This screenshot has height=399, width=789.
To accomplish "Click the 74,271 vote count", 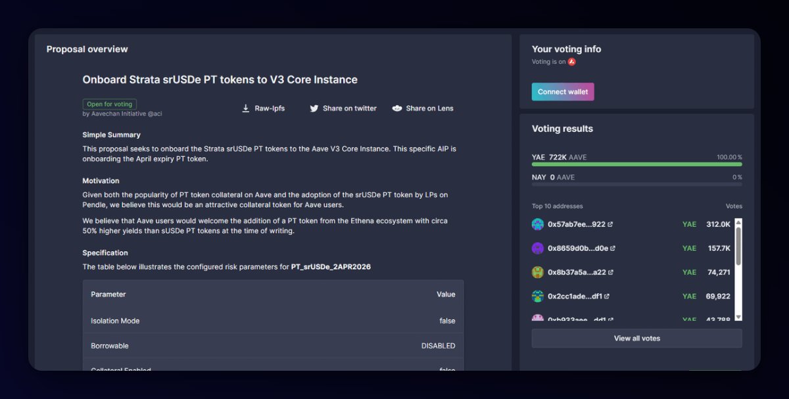I will pyautogui.click(x=718, y=272).
